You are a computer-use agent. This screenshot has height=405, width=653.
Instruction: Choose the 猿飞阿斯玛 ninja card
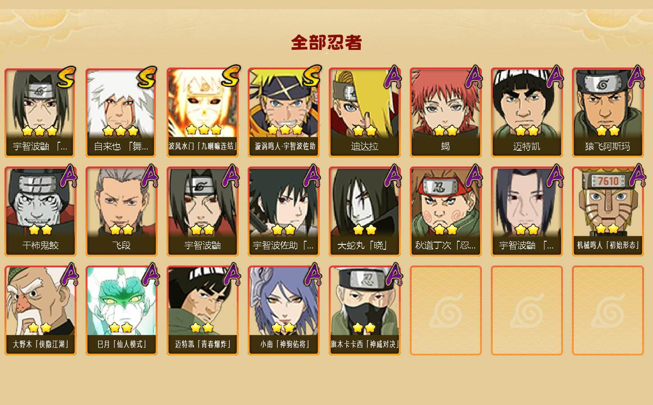pos(608,112)
